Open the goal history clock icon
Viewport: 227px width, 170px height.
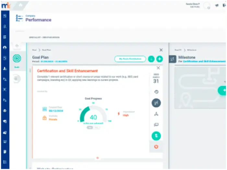156,92
